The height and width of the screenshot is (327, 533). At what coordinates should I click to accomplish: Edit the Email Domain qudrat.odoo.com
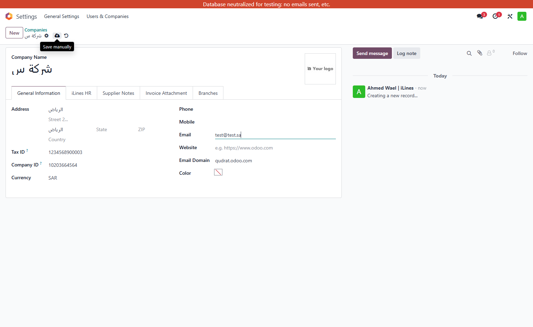275,161
